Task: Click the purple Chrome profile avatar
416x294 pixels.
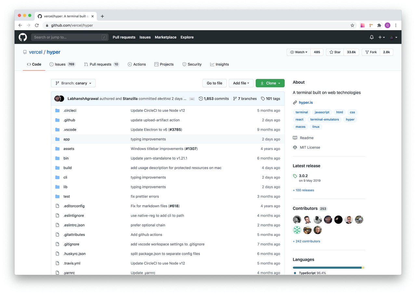Action: [x=387, y=25]
